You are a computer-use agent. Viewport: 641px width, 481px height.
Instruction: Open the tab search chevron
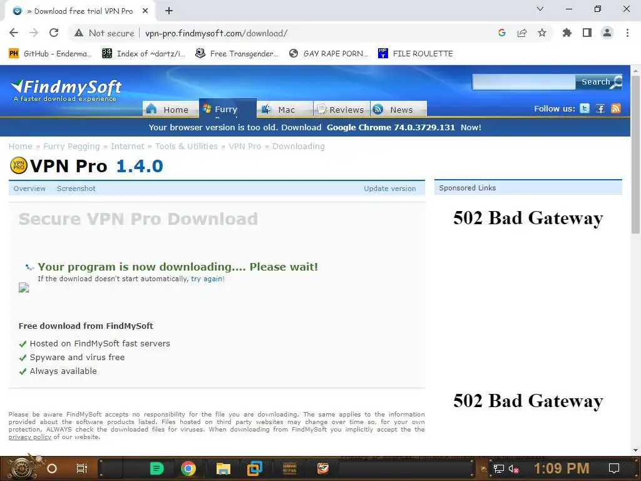tap(540, 9)
